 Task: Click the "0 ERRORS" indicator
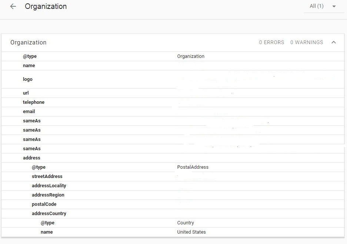tap(271, 43)
